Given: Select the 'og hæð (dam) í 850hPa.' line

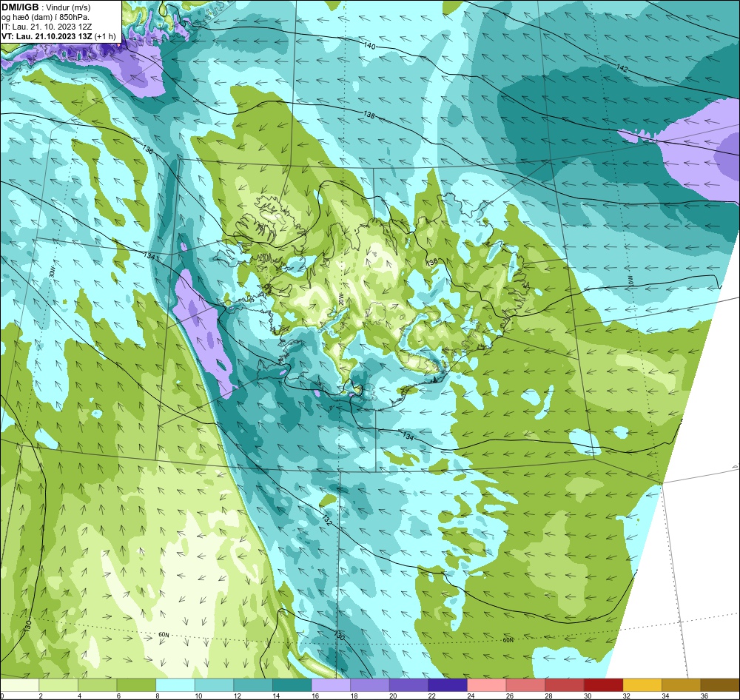Looking at the screenshot, I should coord(45,18).
